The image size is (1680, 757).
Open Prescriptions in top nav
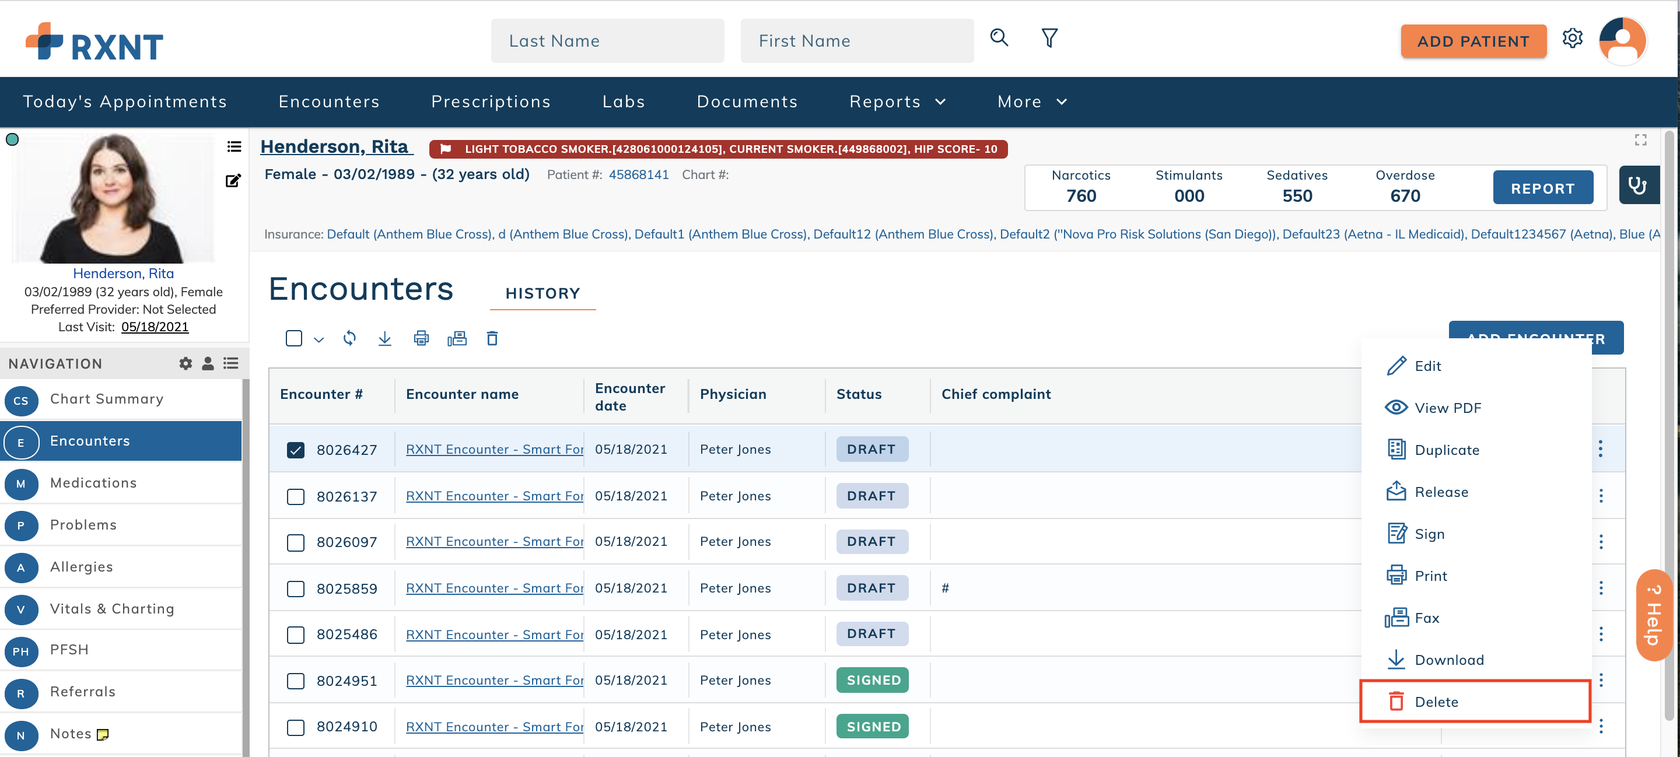[x=491, y=101]
